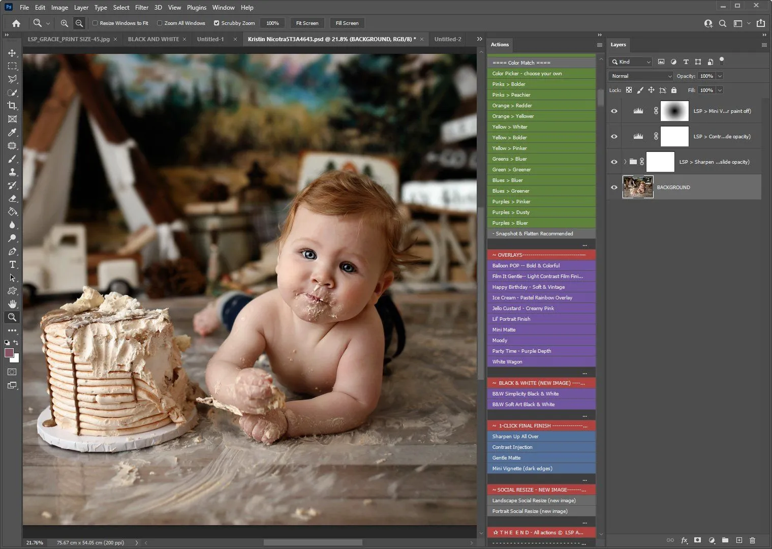Hide the LSP Contrast layer
772x549 pixels.
coord(614,136)
